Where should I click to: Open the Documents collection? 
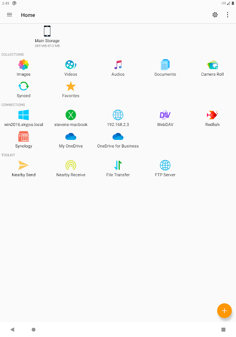coord(165,68)
